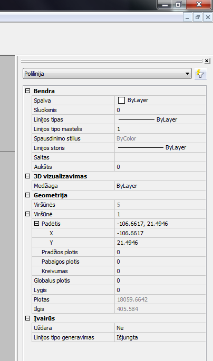Image resolution: width=213 pixels, height=361 pixels.
Task: Click the Y coordinate value 21.4946
Action: point(128,243)
